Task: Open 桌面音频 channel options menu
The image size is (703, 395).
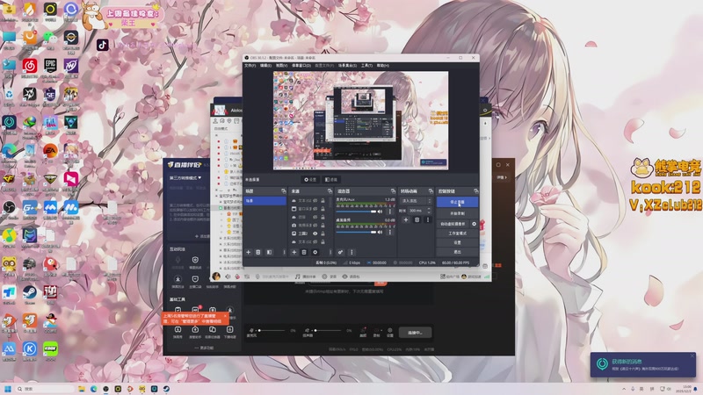Action: click(x=389, y=232)
